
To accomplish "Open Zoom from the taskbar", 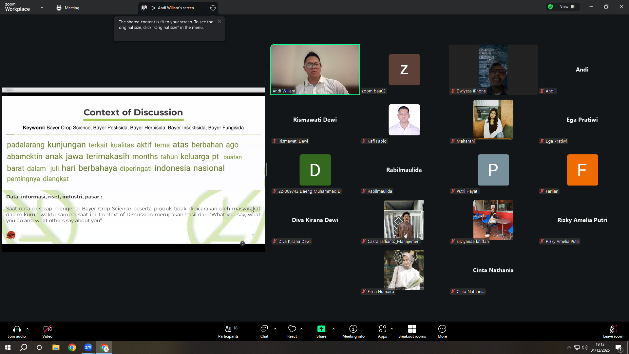I will pyautogui.click(x=88, y=347).
